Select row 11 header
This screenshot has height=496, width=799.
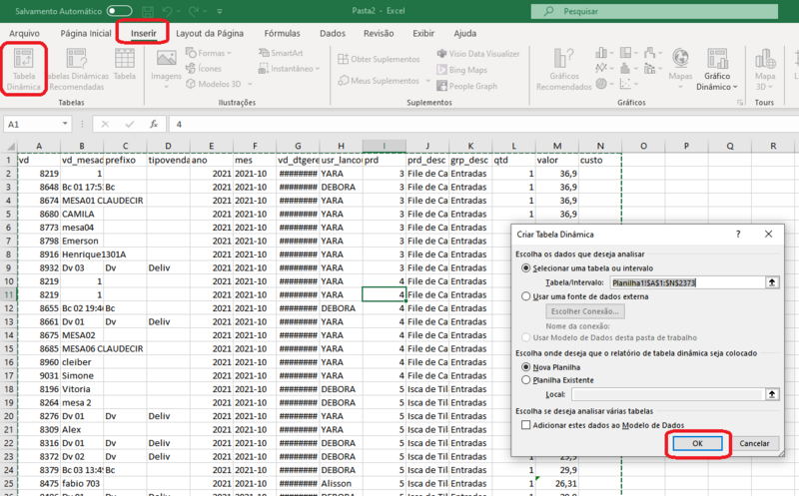9,294
